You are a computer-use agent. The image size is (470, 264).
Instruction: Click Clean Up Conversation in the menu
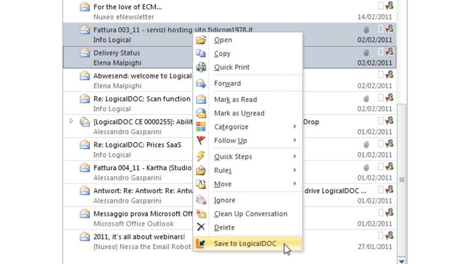tap(250, 214)
